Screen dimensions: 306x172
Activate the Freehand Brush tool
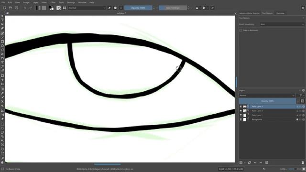point(2,33)
